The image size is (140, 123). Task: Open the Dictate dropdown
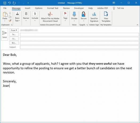click(74, 17)
